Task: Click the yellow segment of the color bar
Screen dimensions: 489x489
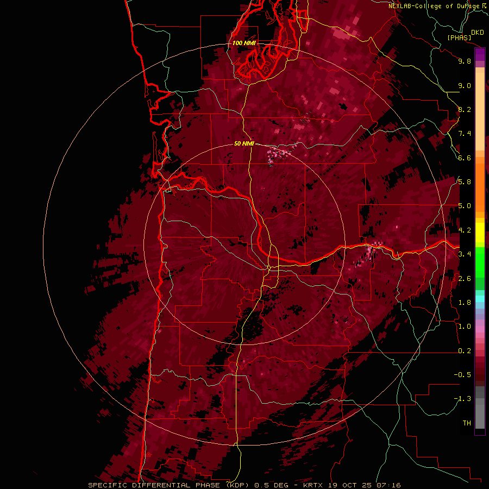Action: (480, 233)
